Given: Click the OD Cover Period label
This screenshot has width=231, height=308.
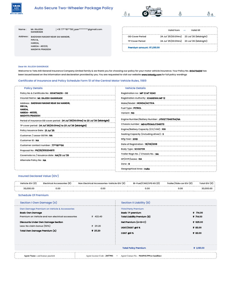Looking at the screenshot, I should click(137, 36).
